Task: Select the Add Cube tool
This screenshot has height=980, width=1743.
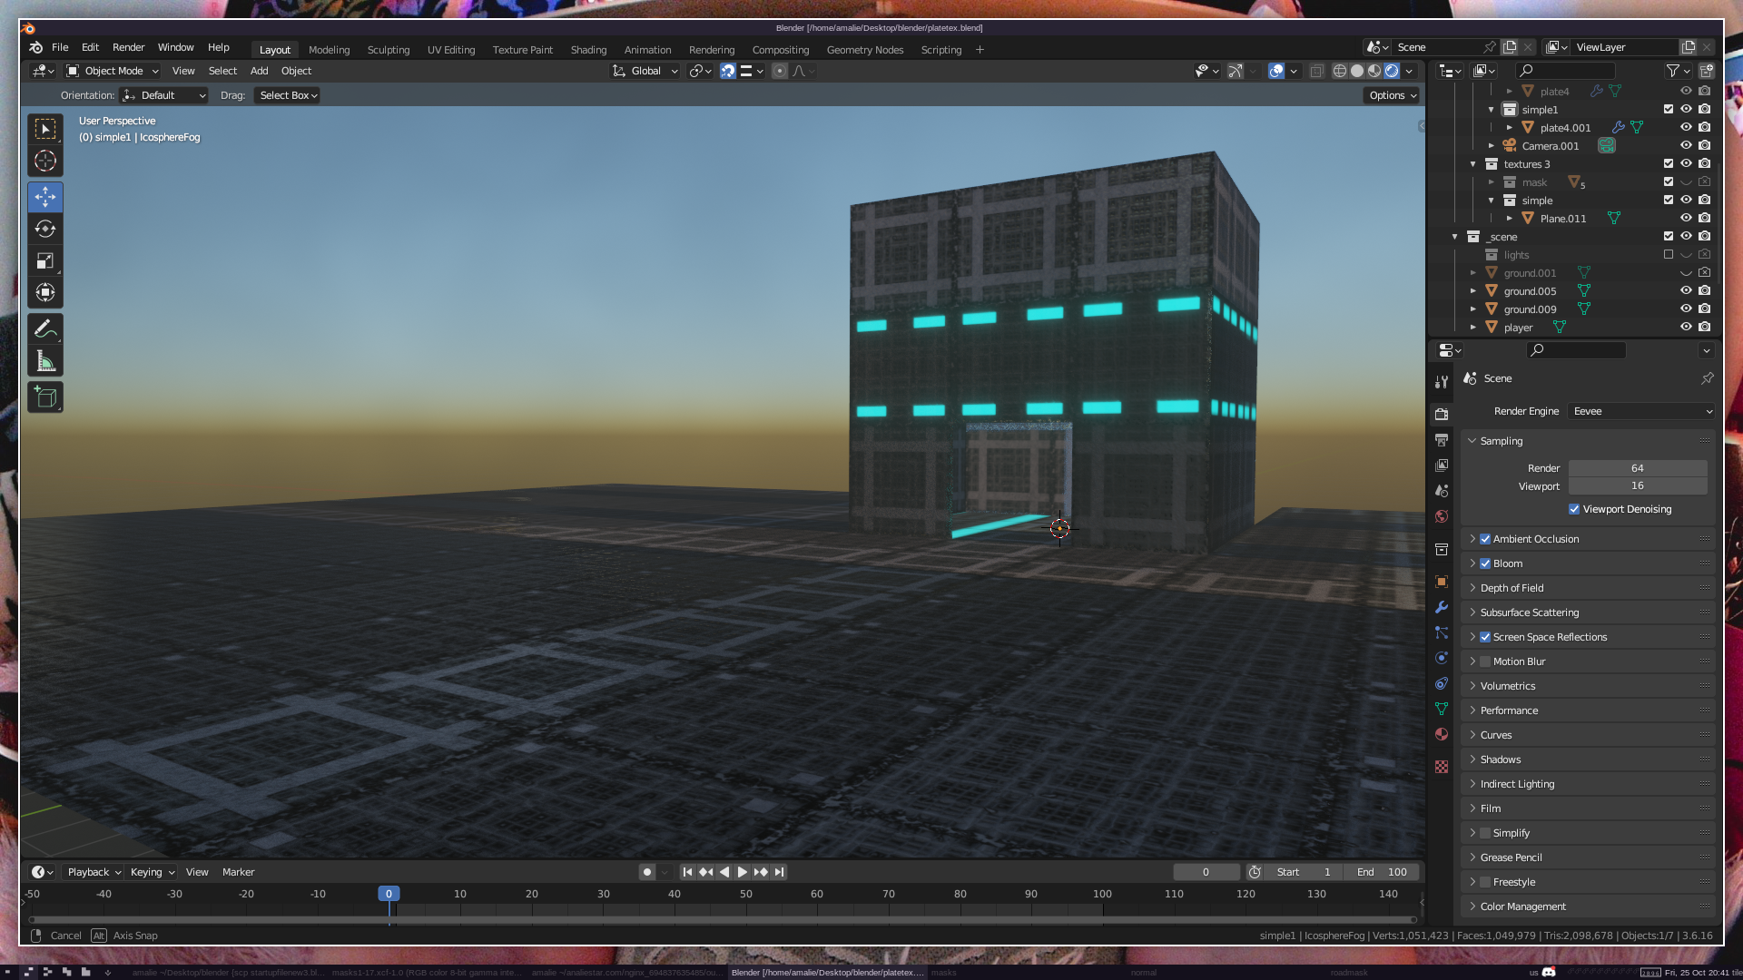Action: point(45,397)
